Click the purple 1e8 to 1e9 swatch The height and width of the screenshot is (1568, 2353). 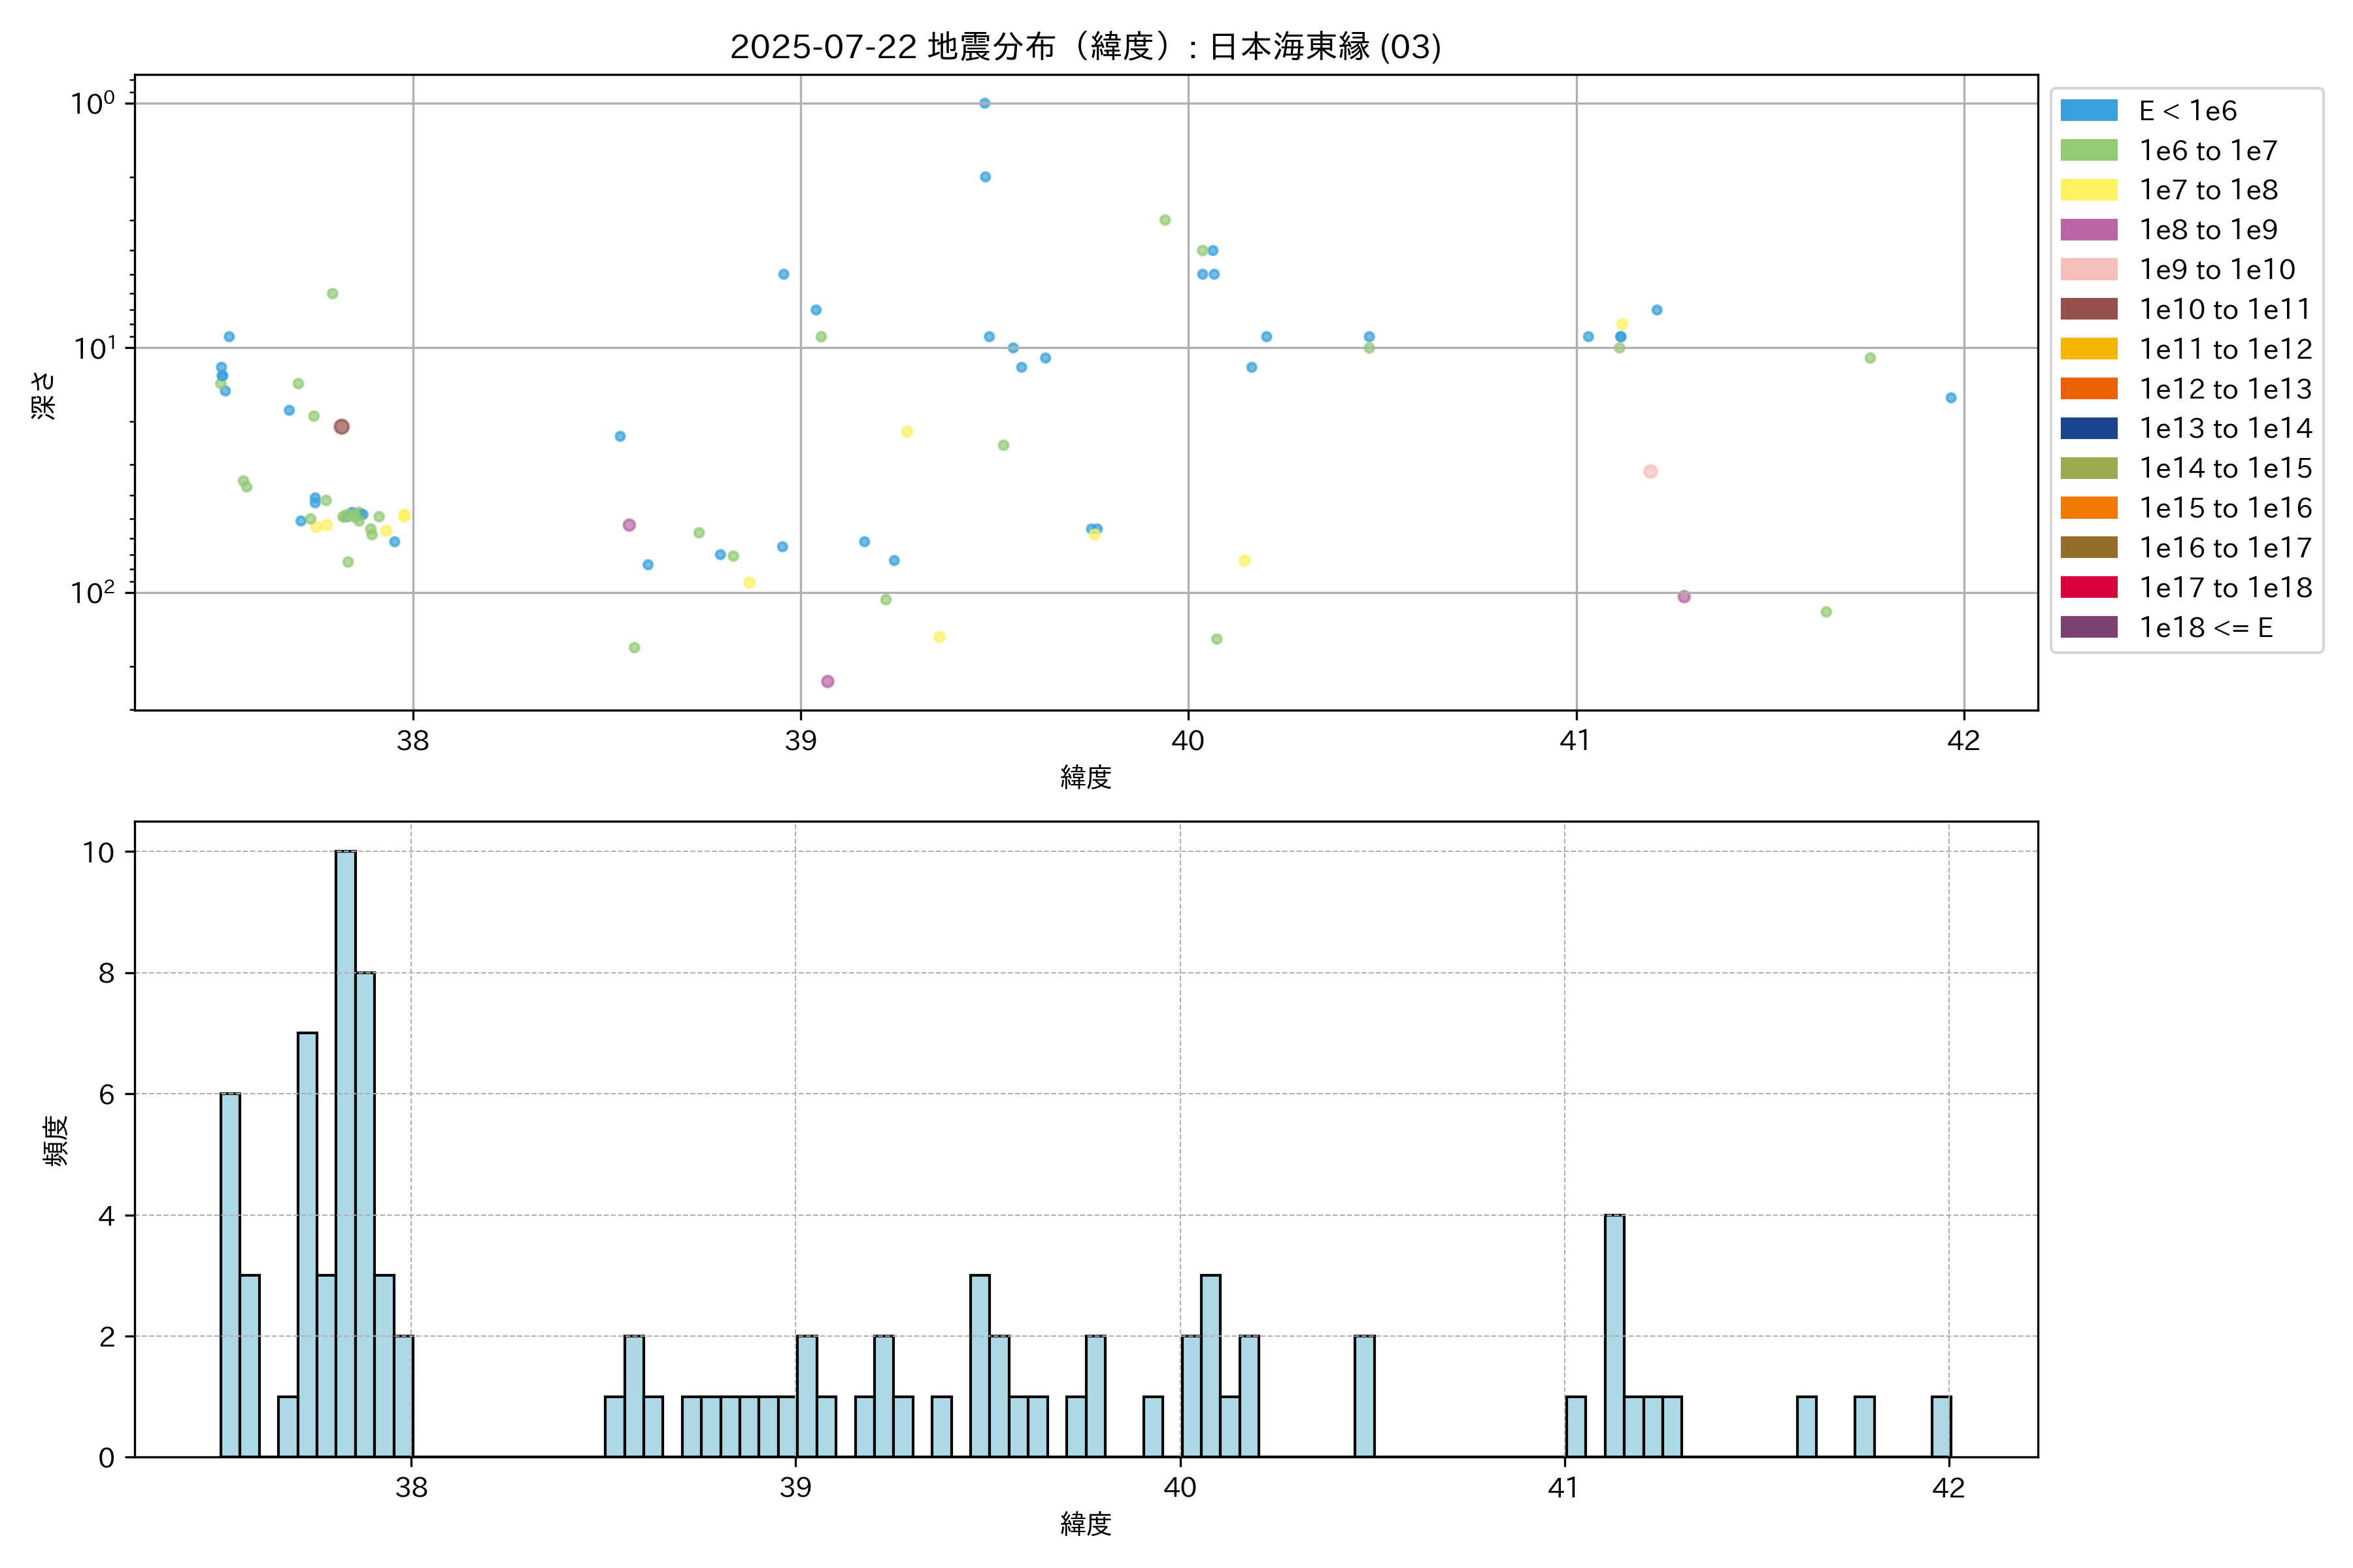click(x=2088, y=230)
